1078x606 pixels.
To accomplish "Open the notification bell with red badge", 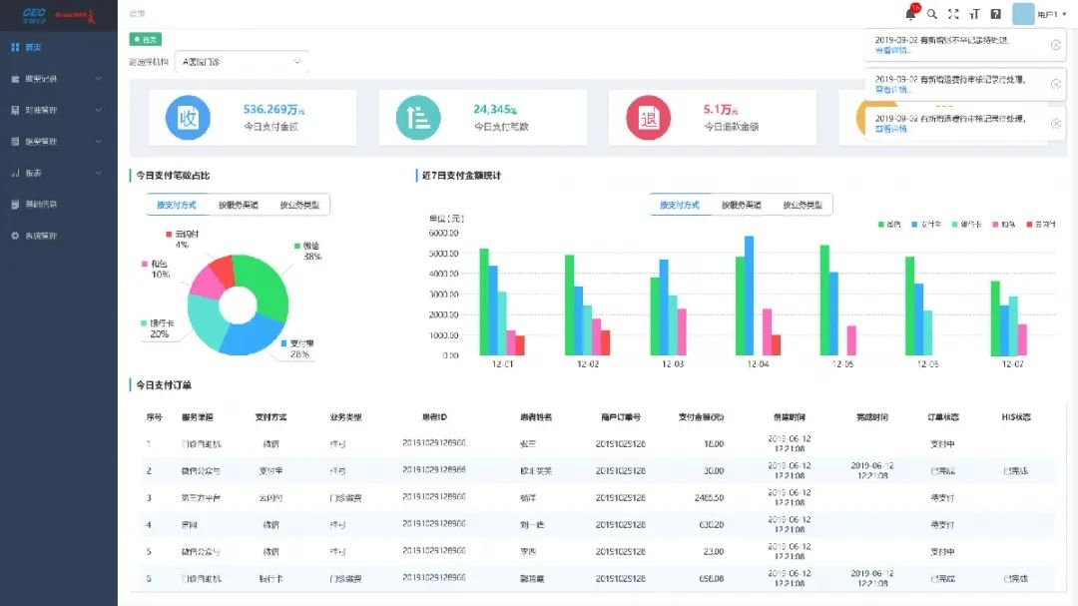I will coord(910,14).
